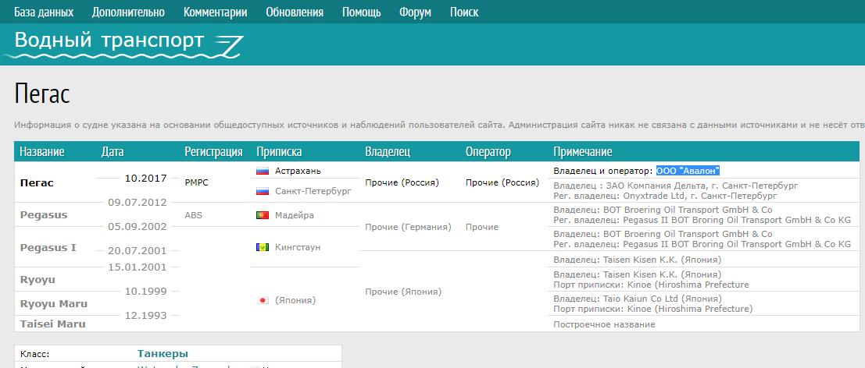This screenshot has height=368, width=865.
Task: Open the Дополнительно menu
Action: (128, 12)
